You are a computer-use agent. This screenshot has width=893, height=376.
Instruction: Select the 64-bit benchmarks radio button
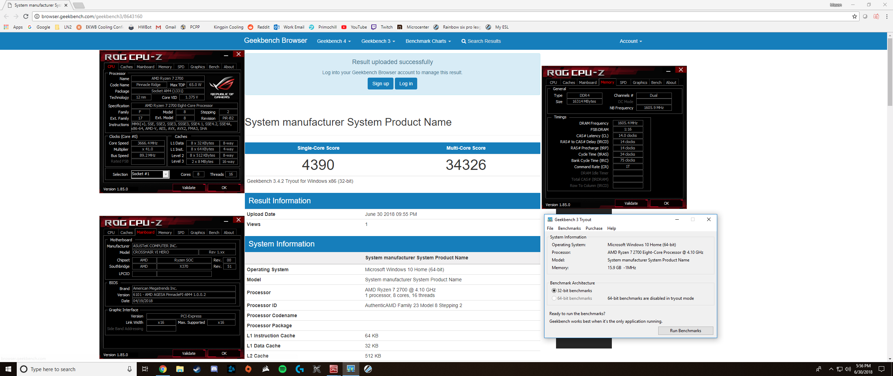pos(554,298)
